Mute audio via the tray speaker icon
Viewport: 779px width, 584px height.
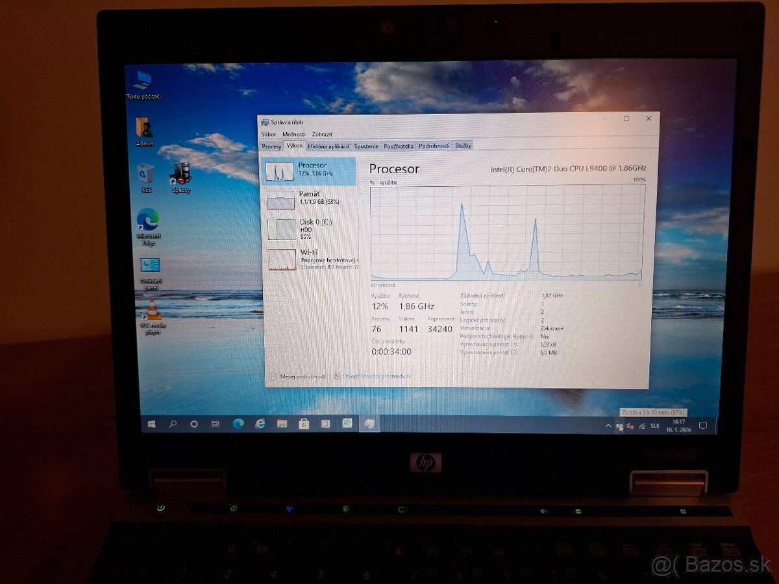[x=630, y=425]
